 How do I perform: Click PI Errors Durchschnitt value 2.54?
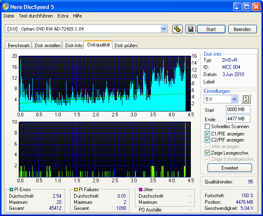click(57, 196)
